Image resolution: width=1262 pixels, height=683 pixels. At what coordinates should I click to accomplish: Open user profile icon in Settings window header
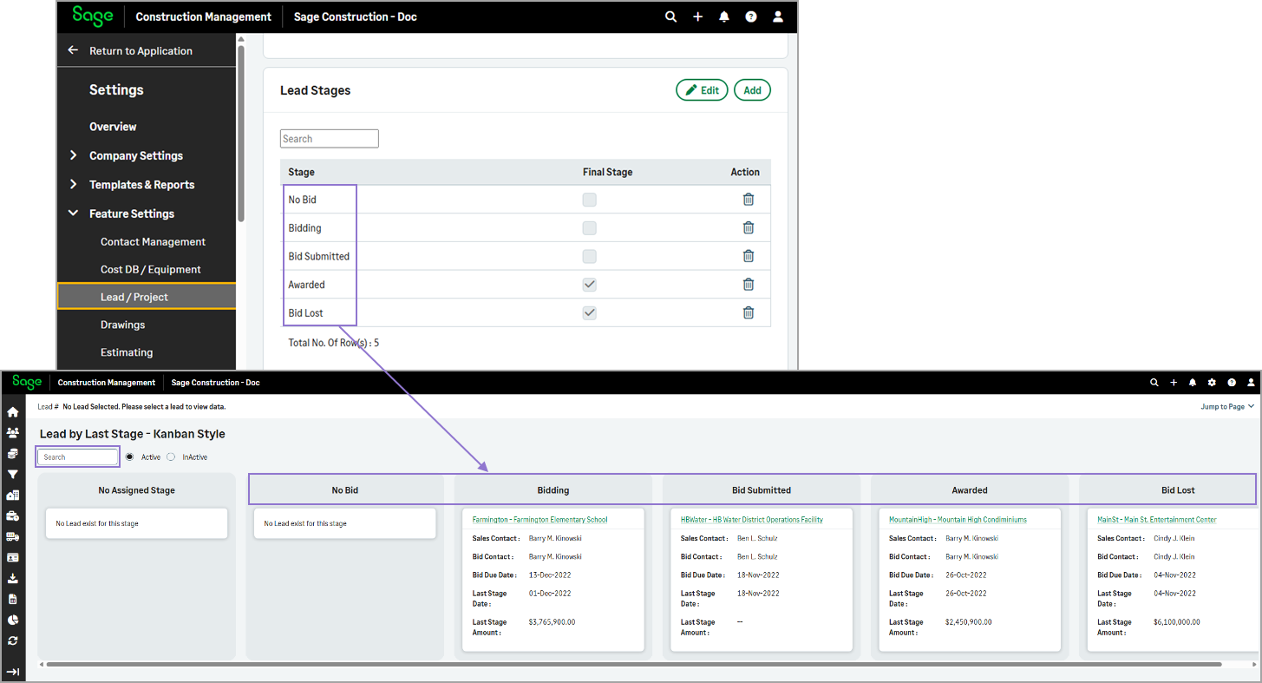pyautogui.click(x=778, y=16)
